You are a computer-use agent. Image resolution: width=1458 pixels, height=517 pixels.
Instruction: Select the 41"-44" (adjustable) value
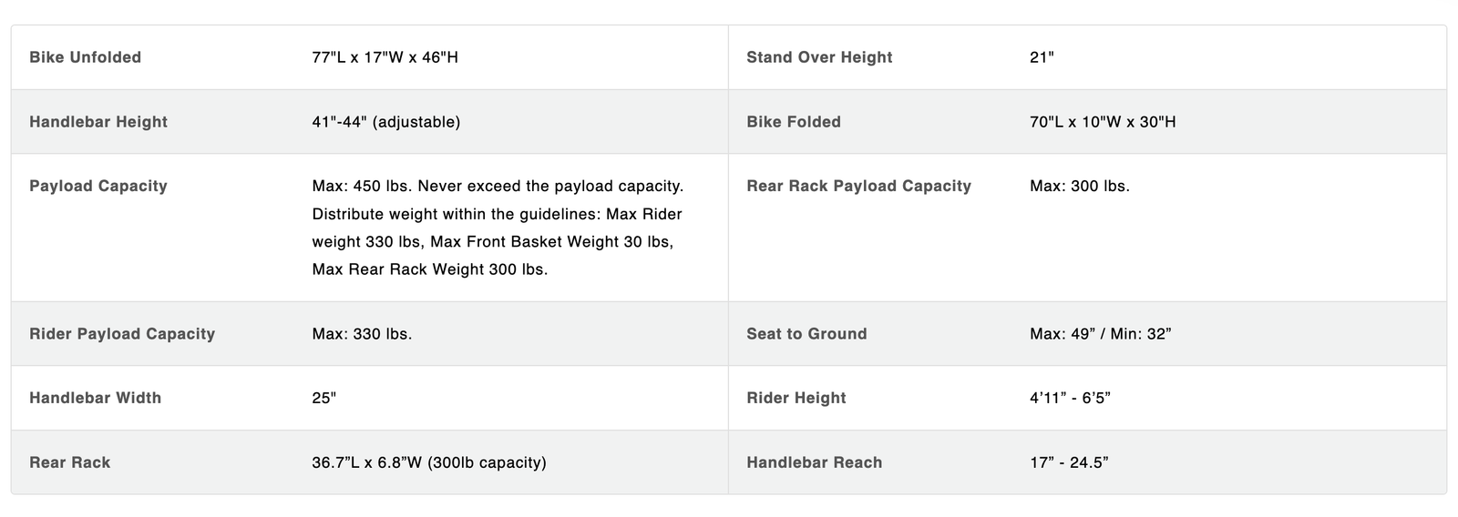pyautogui.click(x=385, y=122)
